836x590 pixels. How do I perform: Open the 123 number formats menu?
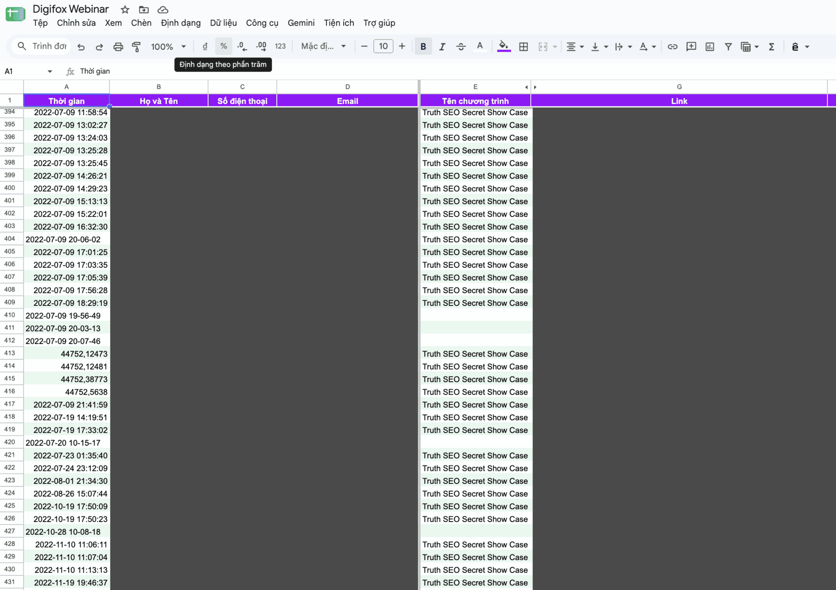[x=280, y=46]
